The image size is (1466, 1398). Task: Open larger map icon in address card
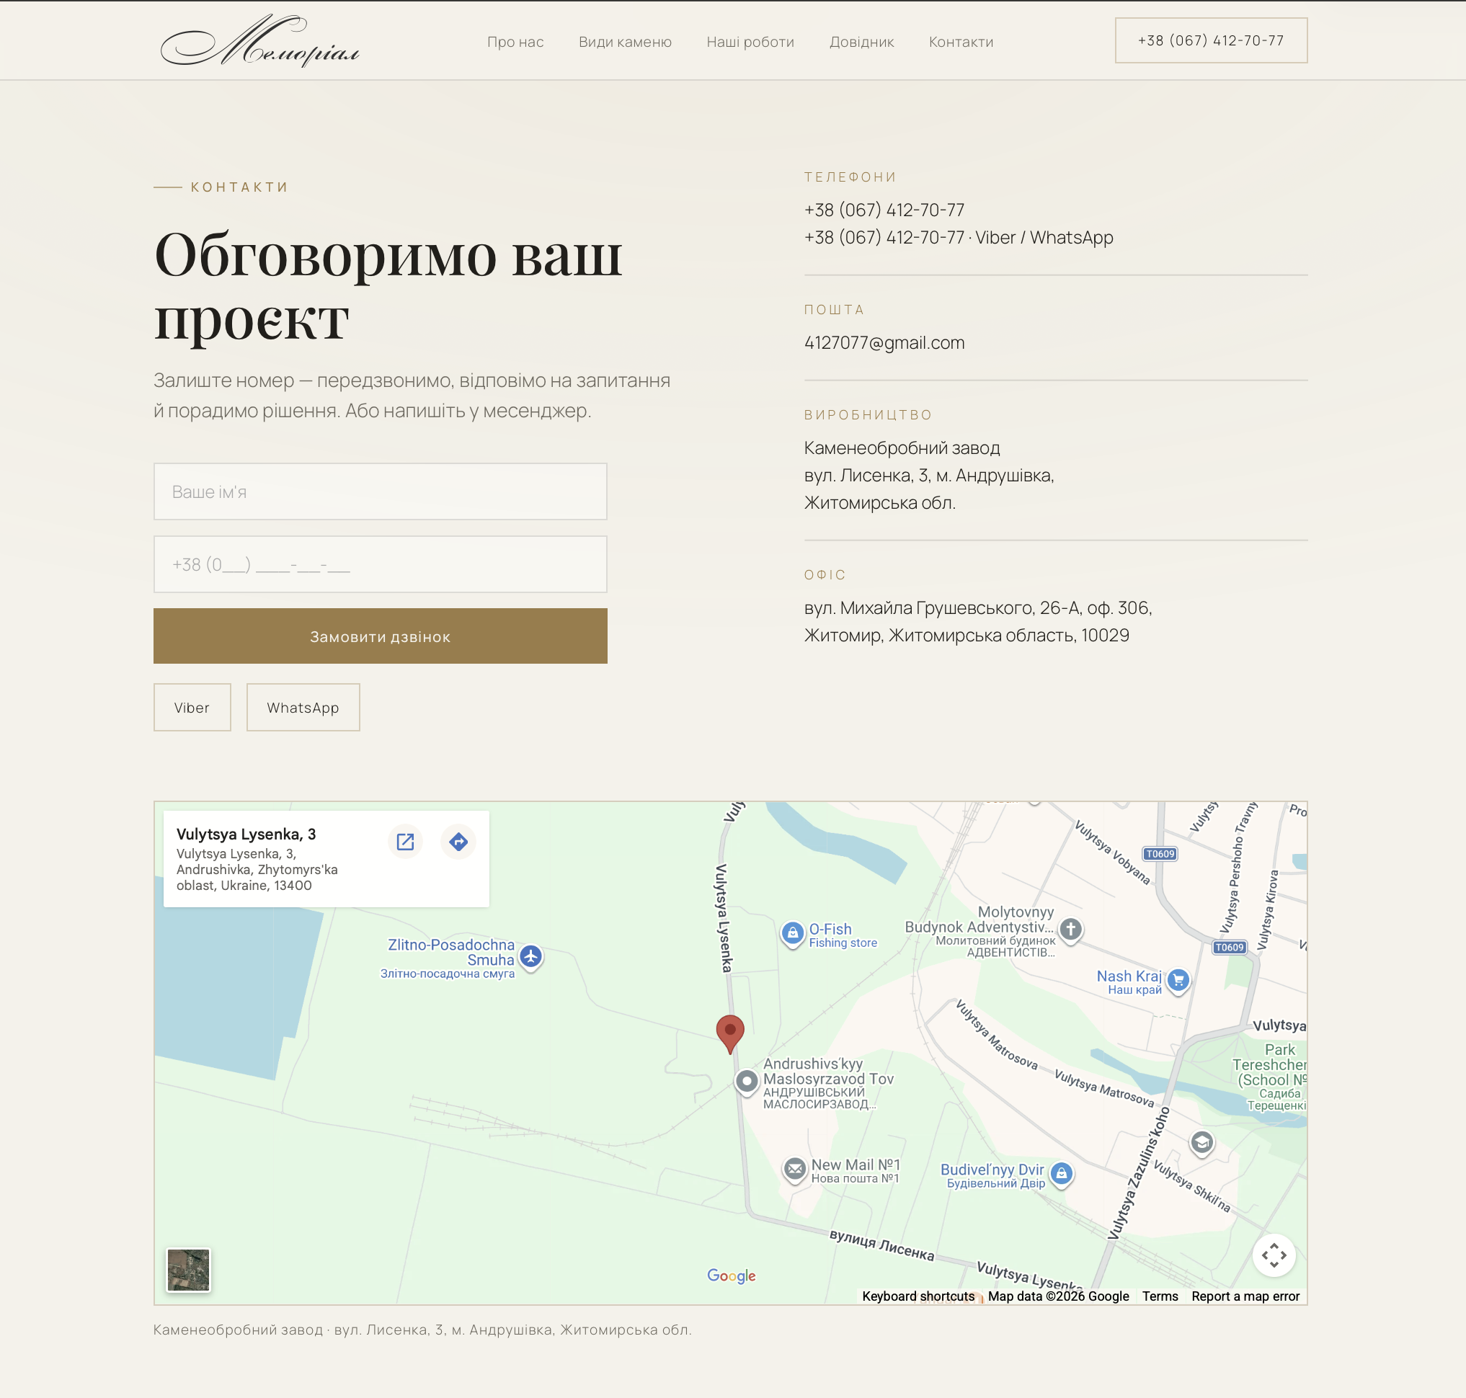406,842
